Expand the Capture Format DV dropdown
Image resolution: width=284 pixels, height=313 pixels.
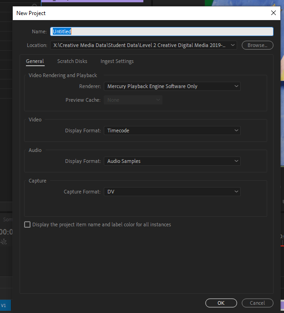pos(172,192)
